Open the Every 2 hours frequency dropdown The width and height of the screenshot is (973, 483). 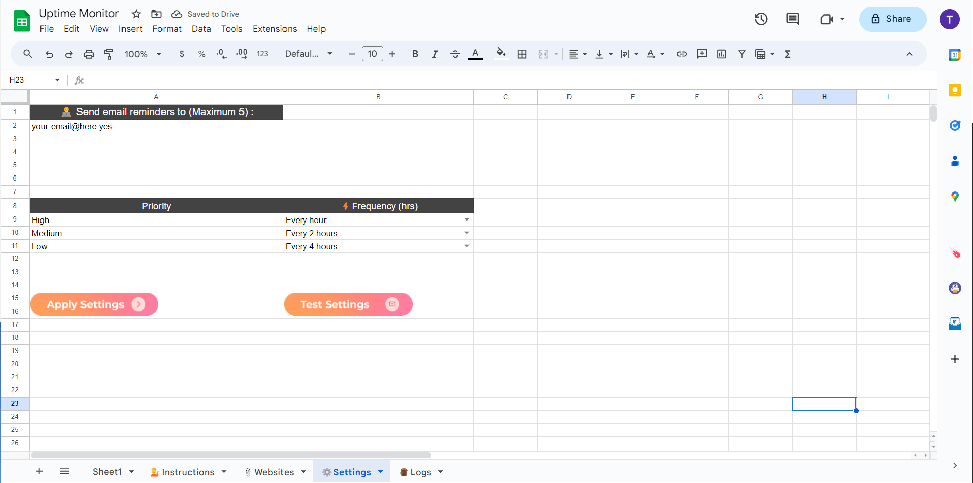[x=466, y=233]
